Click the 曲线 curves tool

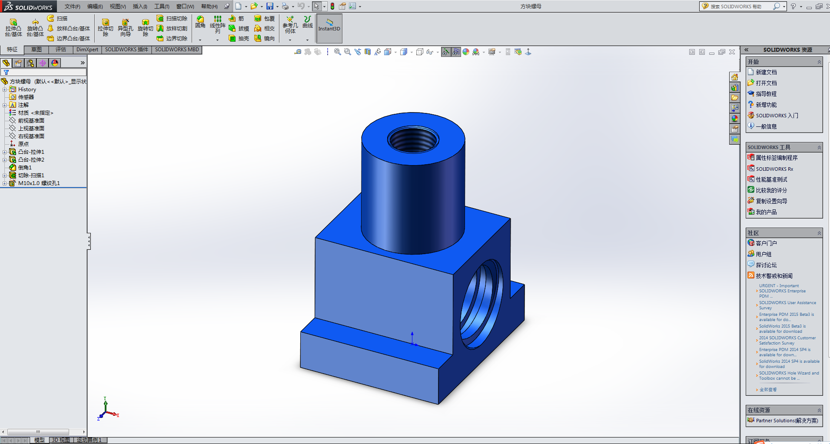(x=308, y=22)
